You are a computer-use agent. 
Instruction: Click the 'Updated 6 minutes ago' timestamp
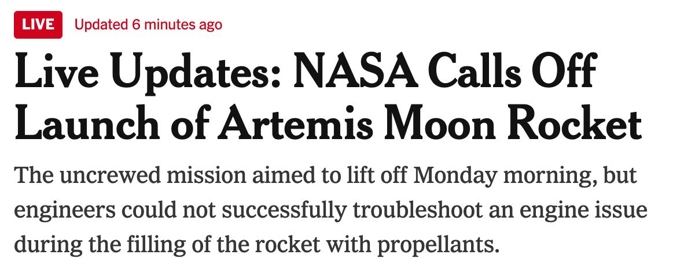coord(148,25)
